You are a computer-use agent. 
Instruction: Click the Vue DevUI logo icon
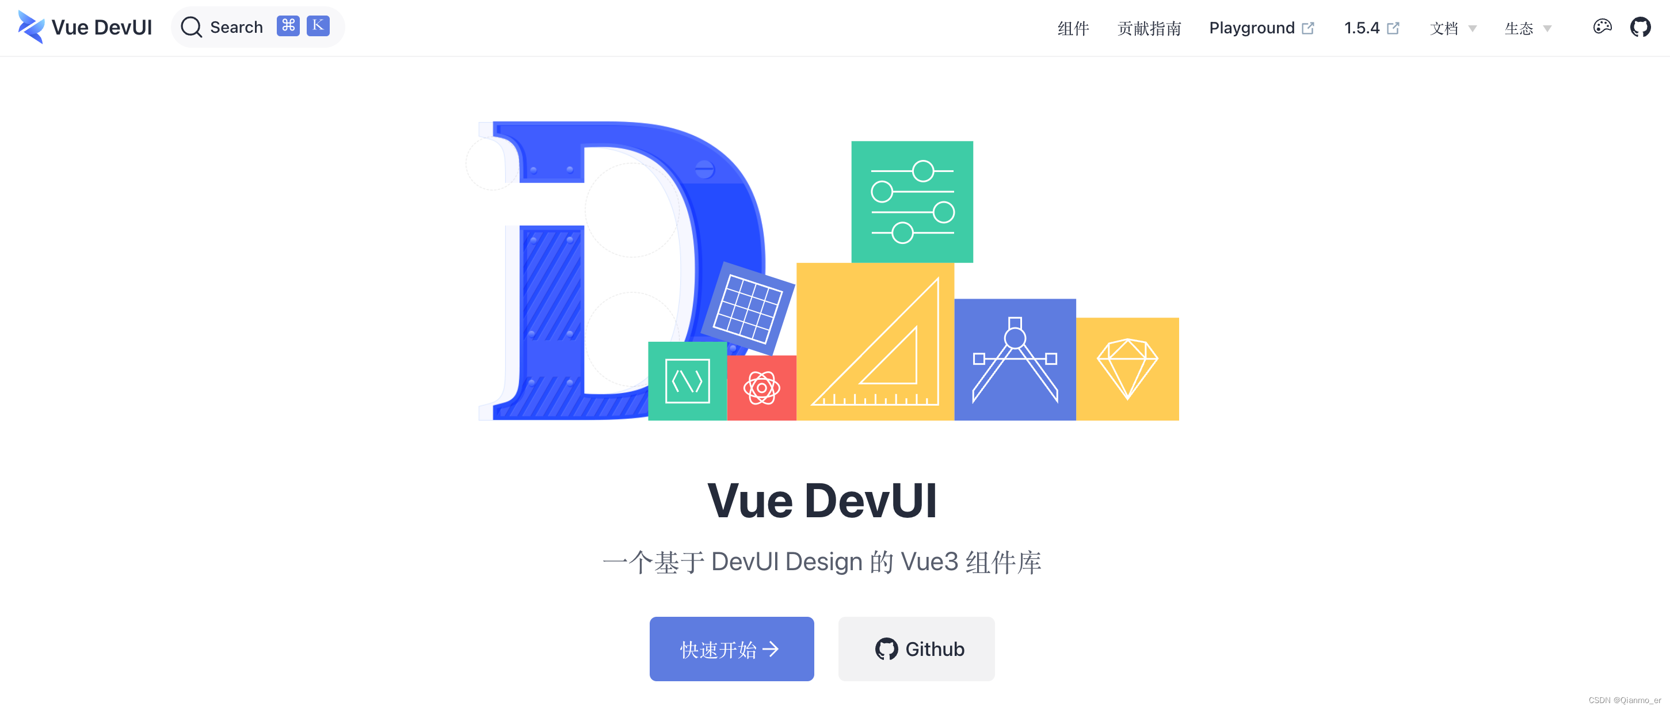point(30,28)
